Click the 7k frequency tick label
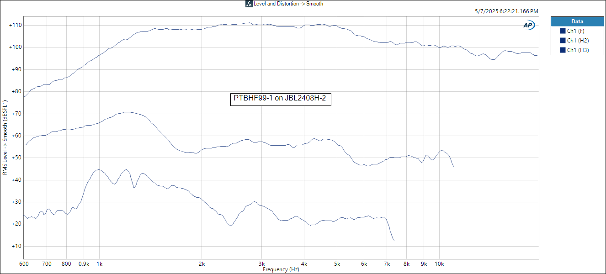606x274 pixels. coord(387,264)
